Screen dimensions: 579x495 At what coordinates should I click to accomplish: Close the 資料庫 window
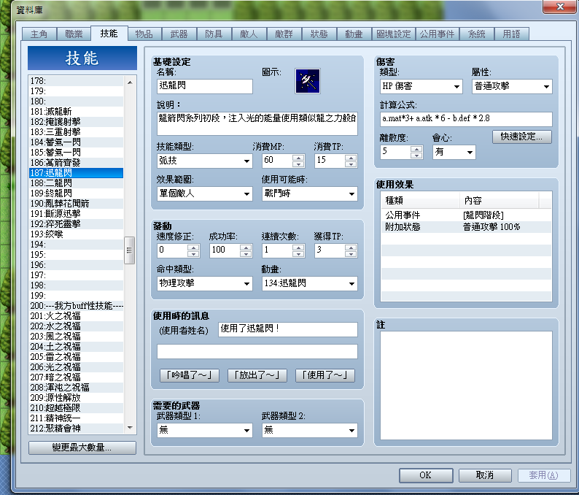click(x=560, y=7)
